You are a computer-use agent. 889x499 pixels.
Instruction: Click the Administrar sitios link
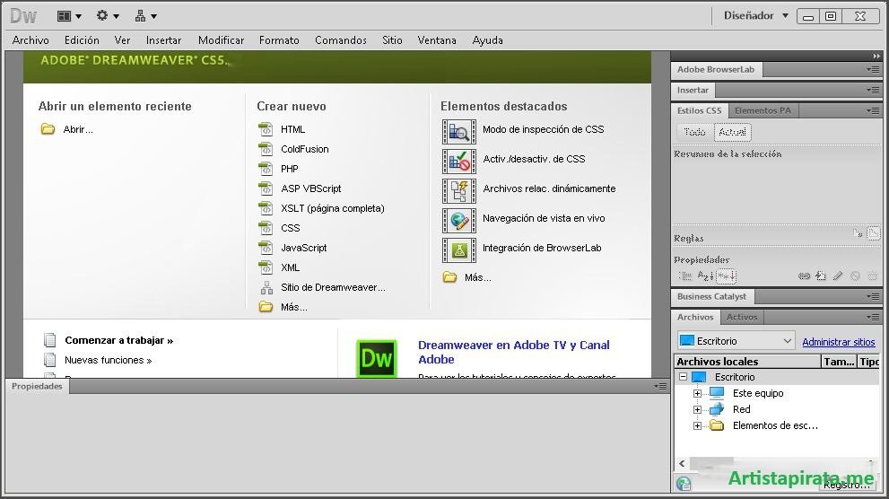coord(839,342)
